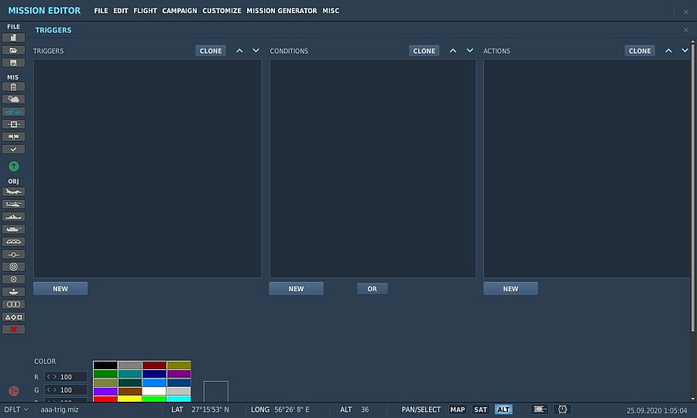
Task: Switch map view to SAT mode
Action: 480,409
